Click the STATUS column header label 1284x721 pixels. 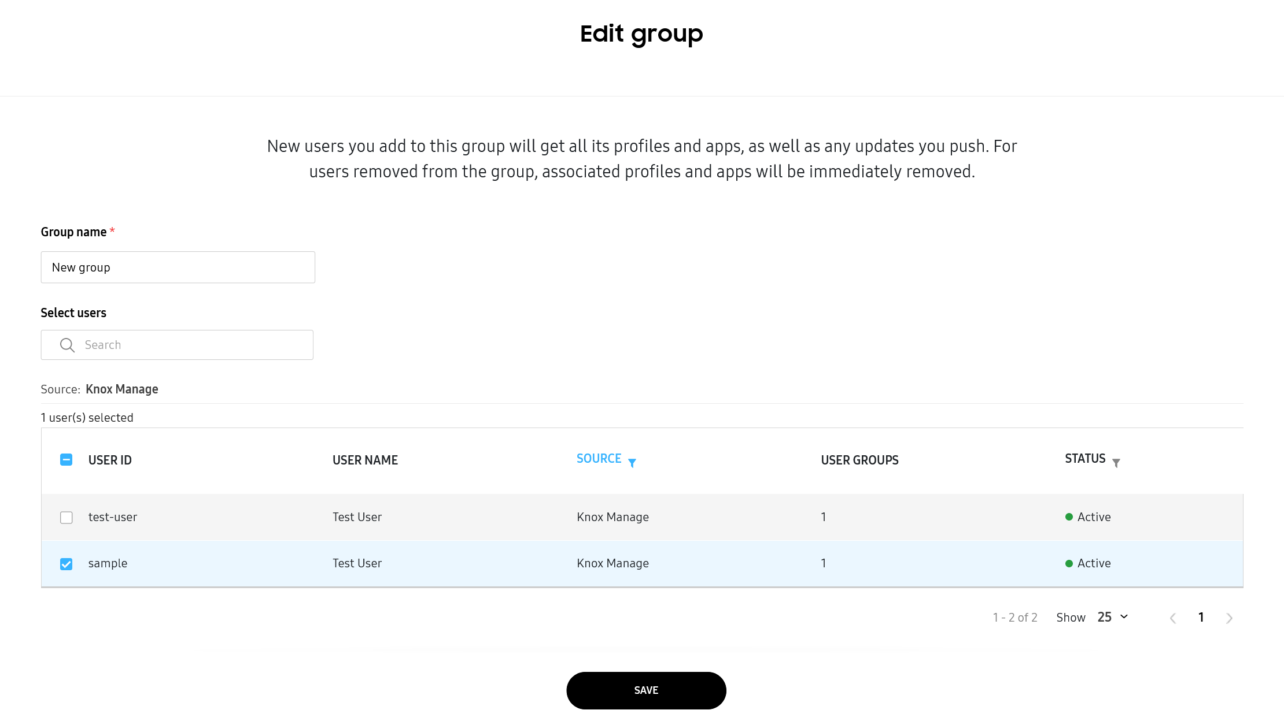(x=1085, y=459)
